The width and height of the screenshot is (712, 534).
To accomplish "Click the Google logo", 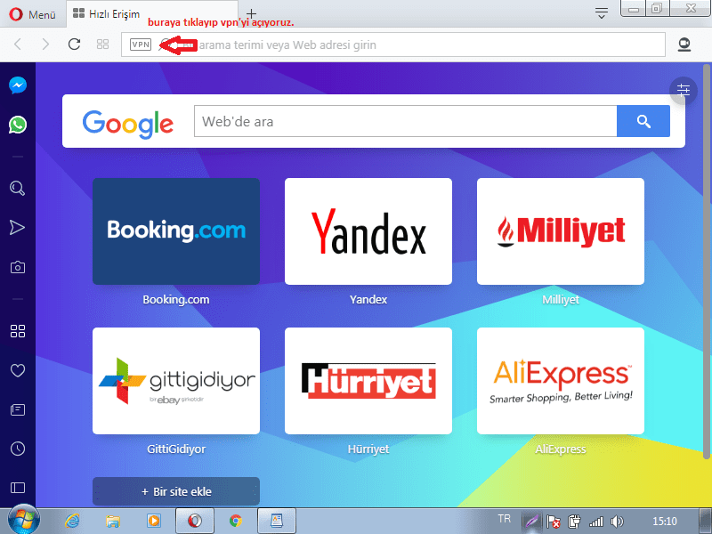I will (x=127, y=124).
